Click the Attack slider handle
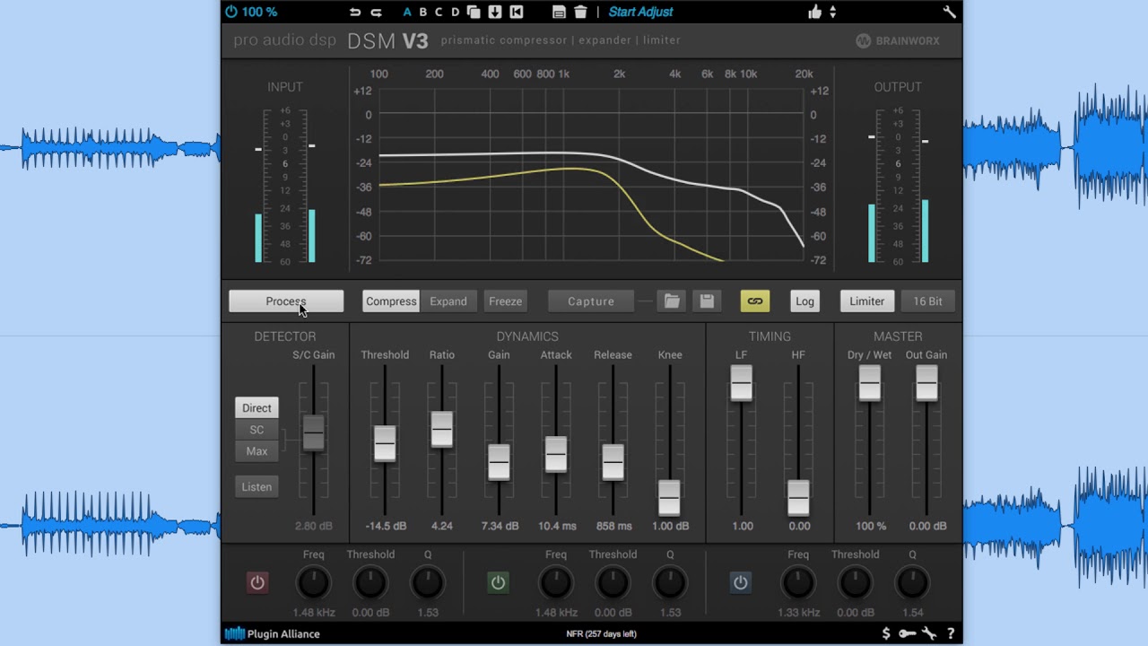Viewport: 1148px width, 646px height. 555,454
